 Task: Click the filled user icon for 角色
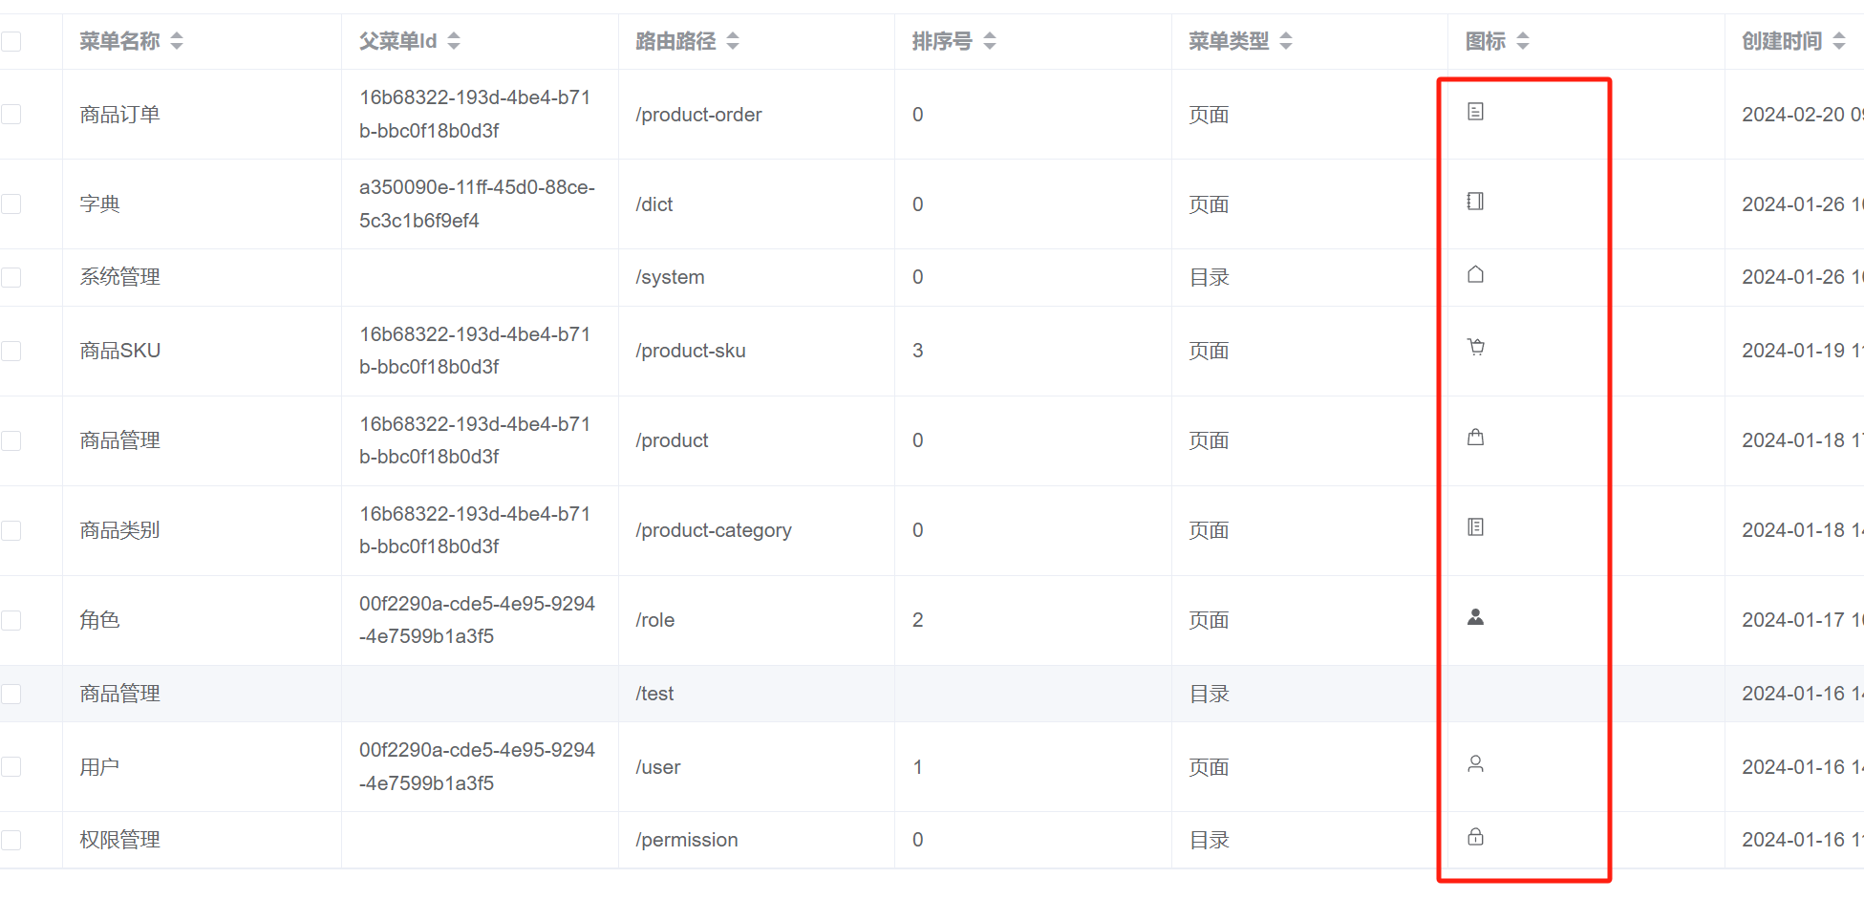click(x=1475, y=617)
